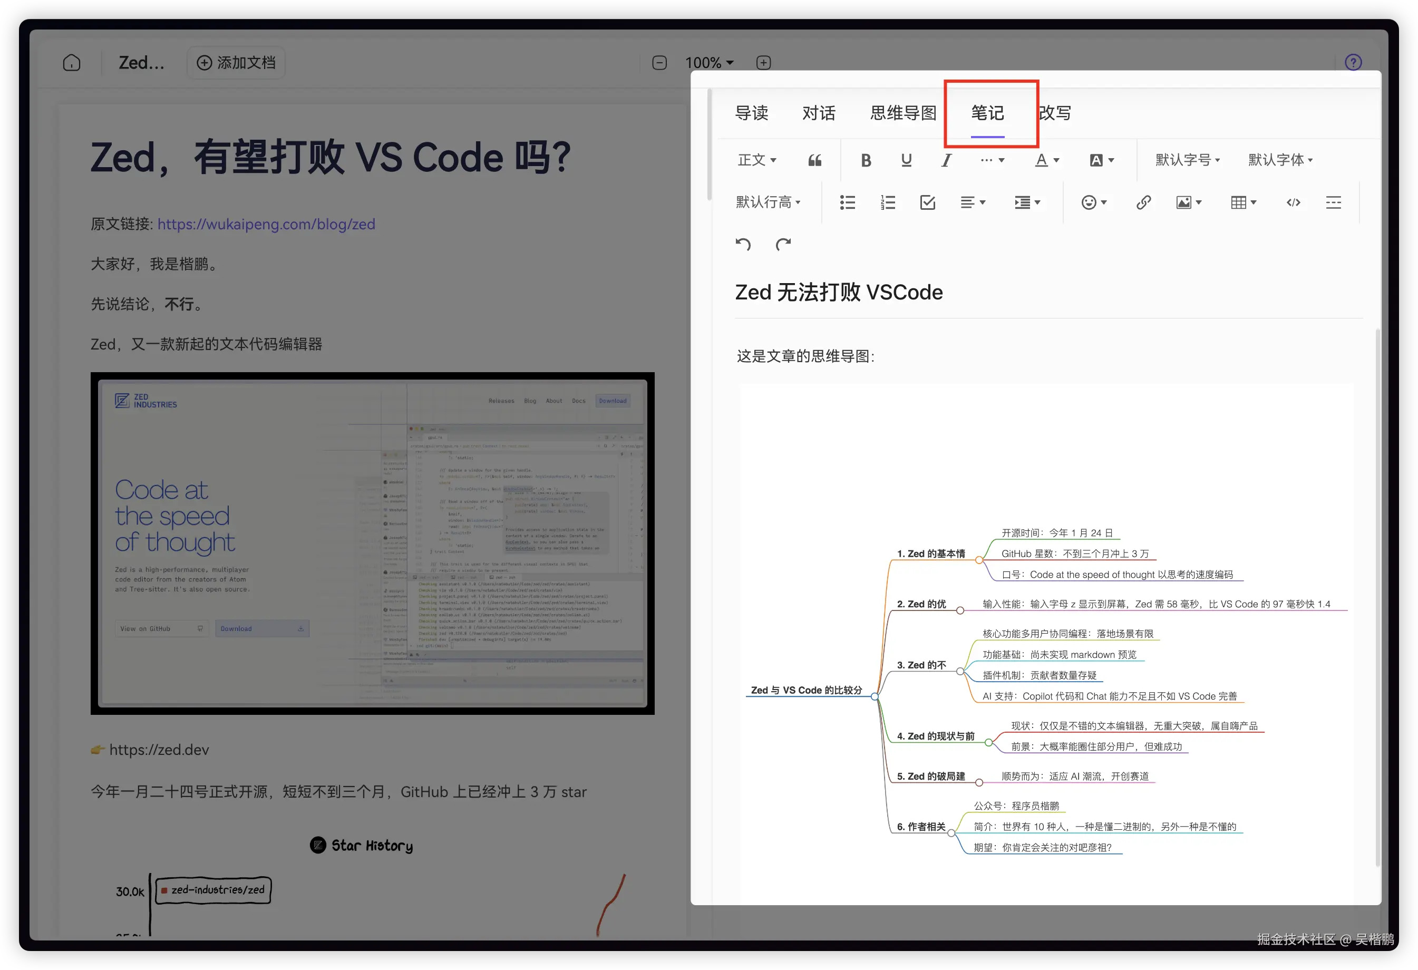Screen dimensions: 1418x970
Task: Click the insert link icon
Action: 1143,202
